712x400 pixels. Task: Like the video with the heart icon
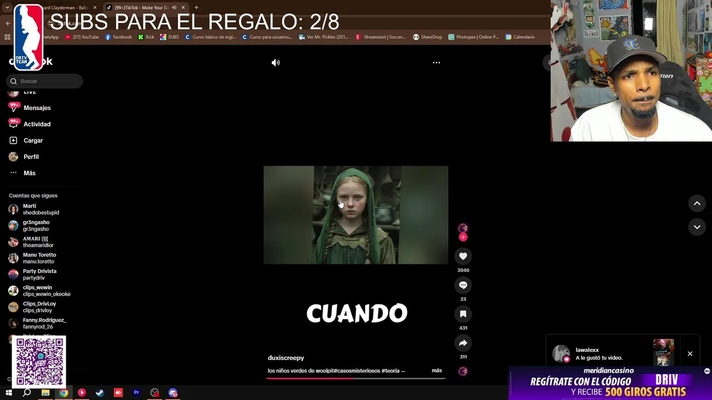point(463,256)
